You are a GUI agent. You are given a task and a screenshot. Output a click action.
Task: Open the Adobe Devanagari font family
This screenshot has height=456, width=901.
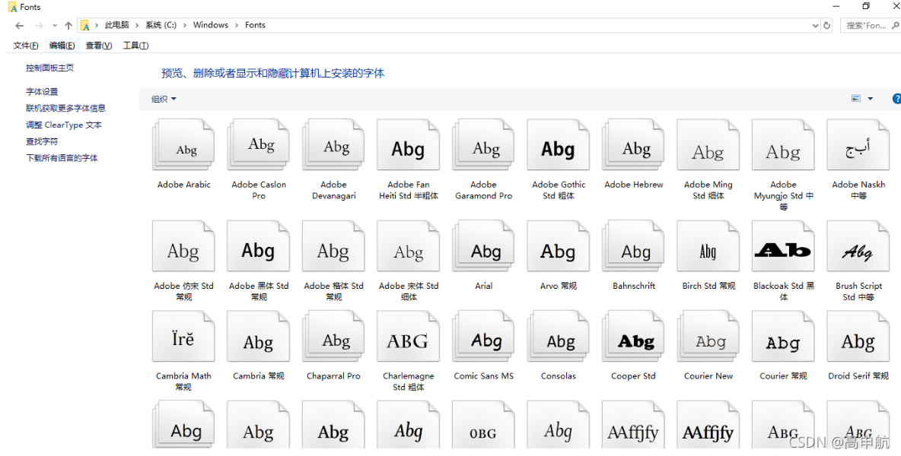(333, 145)
